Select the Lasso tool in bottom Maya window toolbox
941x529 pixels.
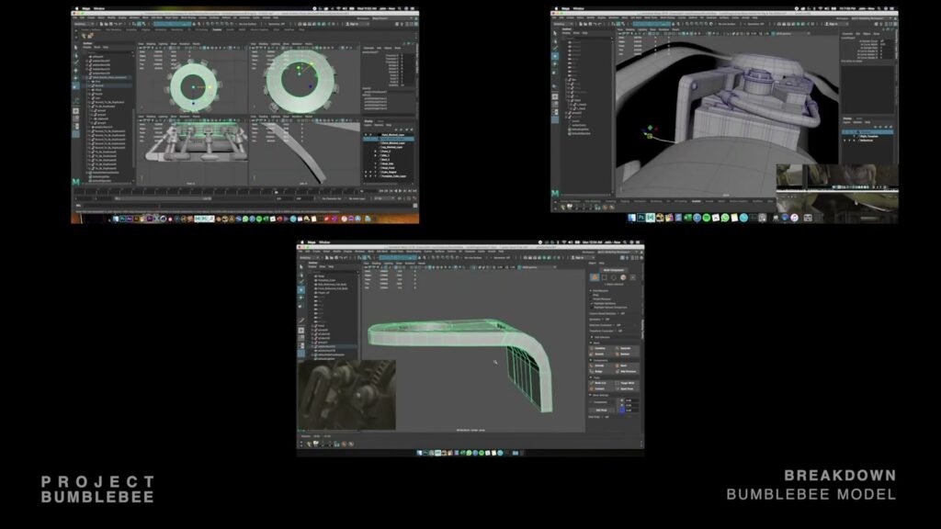point(301,276)
